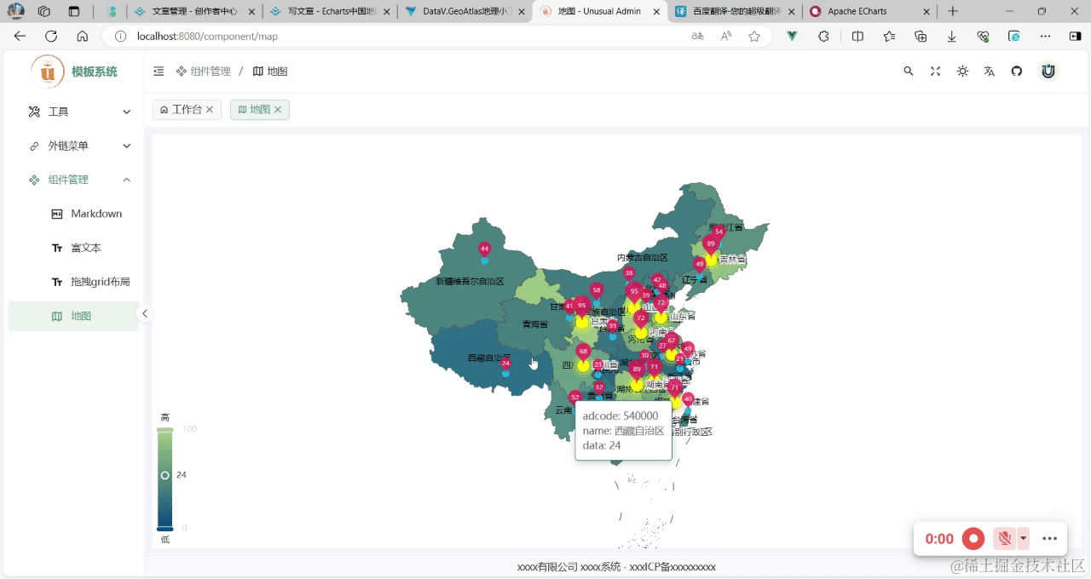
Task: Click the 青海省 region on the map
Action: 534,324
